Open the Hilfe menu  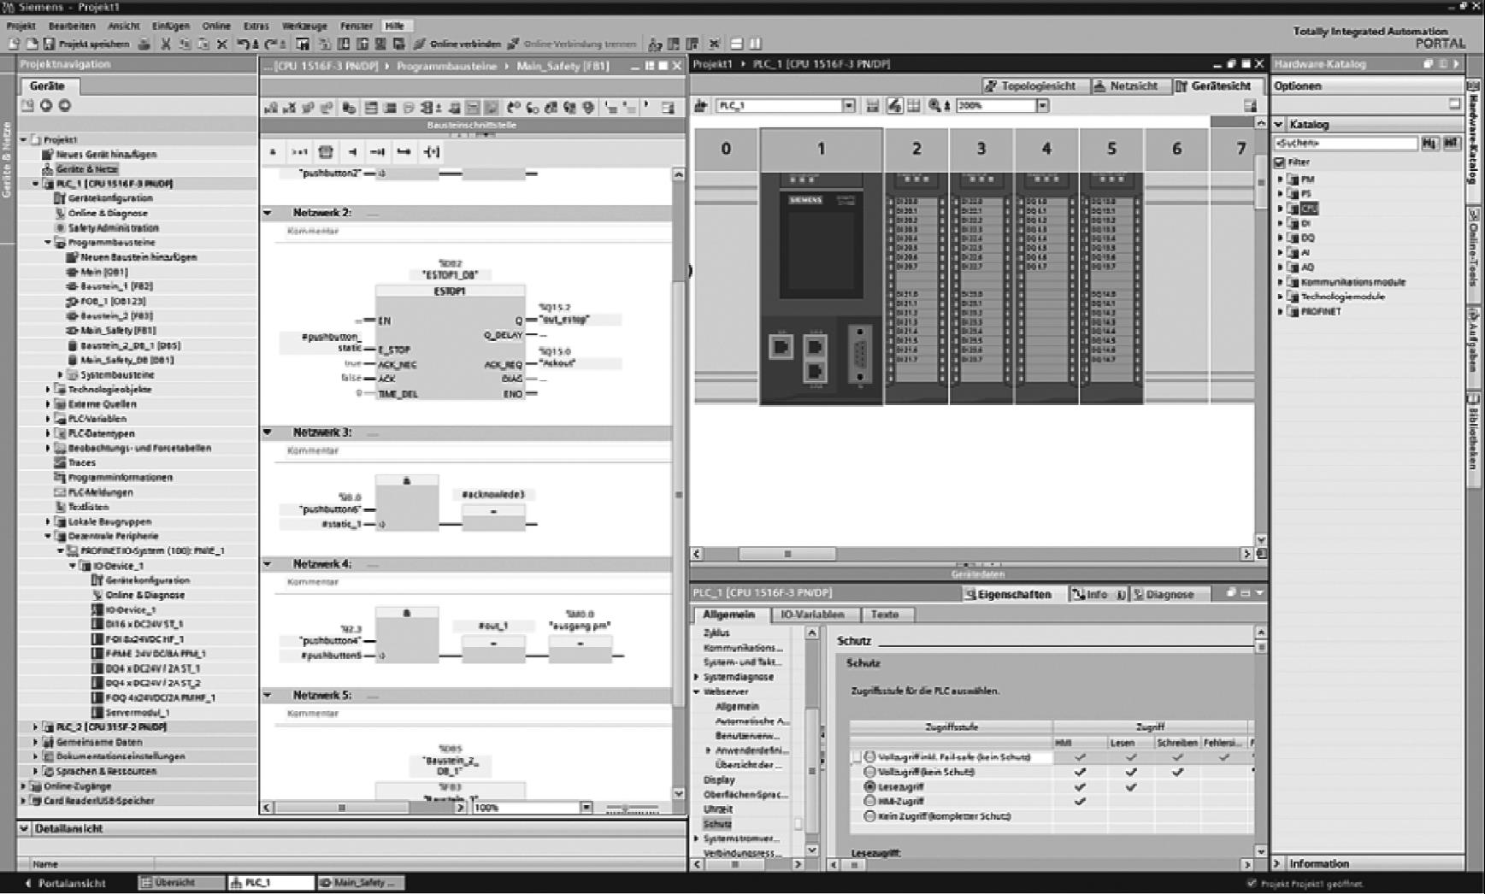pos(394,26)
